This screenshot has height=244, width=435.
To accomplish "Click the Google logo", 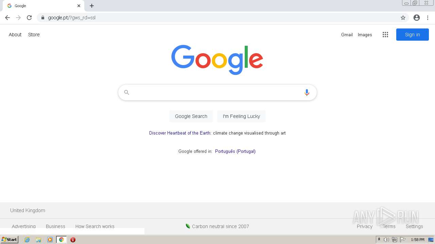I will 217,60.
